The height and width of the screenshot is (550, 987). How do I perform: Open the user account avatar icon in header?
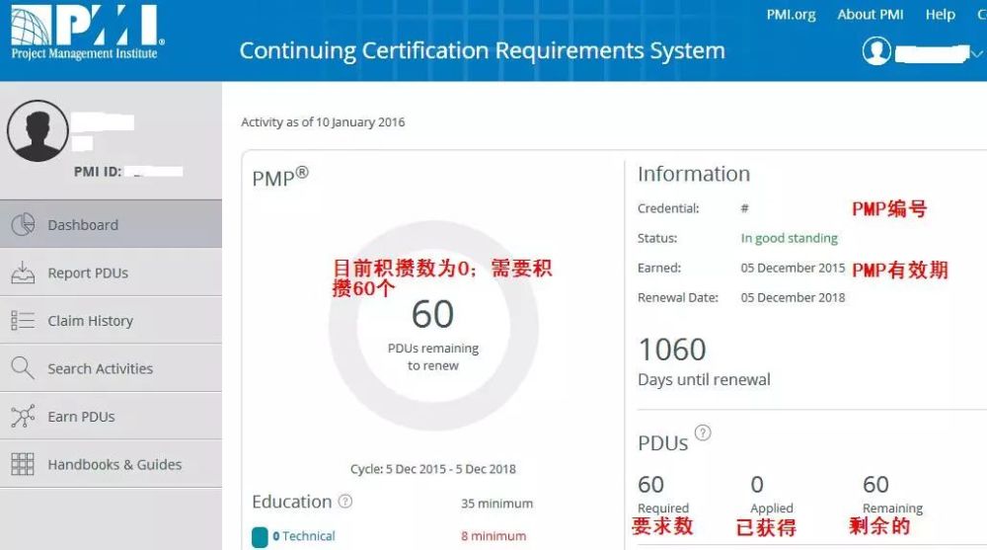click(x=876, y=51)
